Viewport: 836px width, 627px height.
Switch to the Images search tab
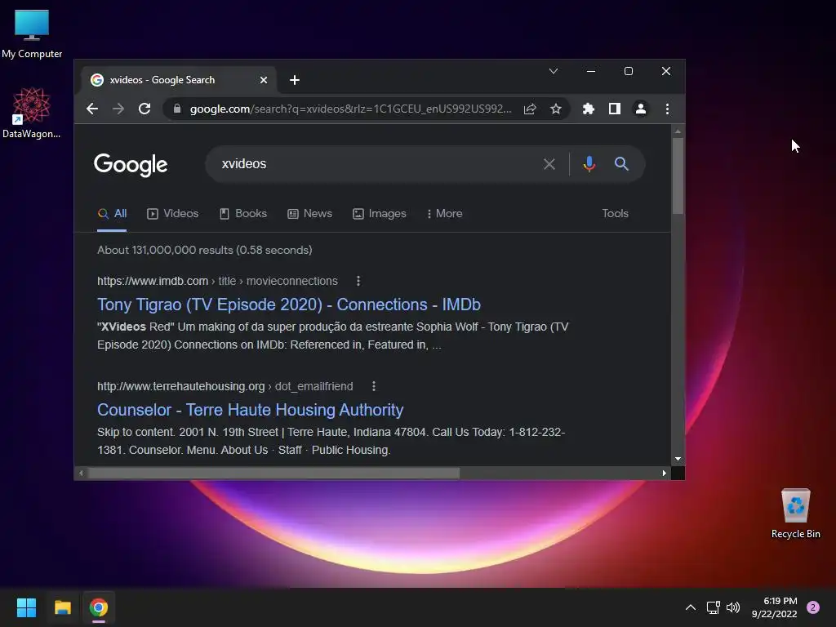tap(380, 213)
